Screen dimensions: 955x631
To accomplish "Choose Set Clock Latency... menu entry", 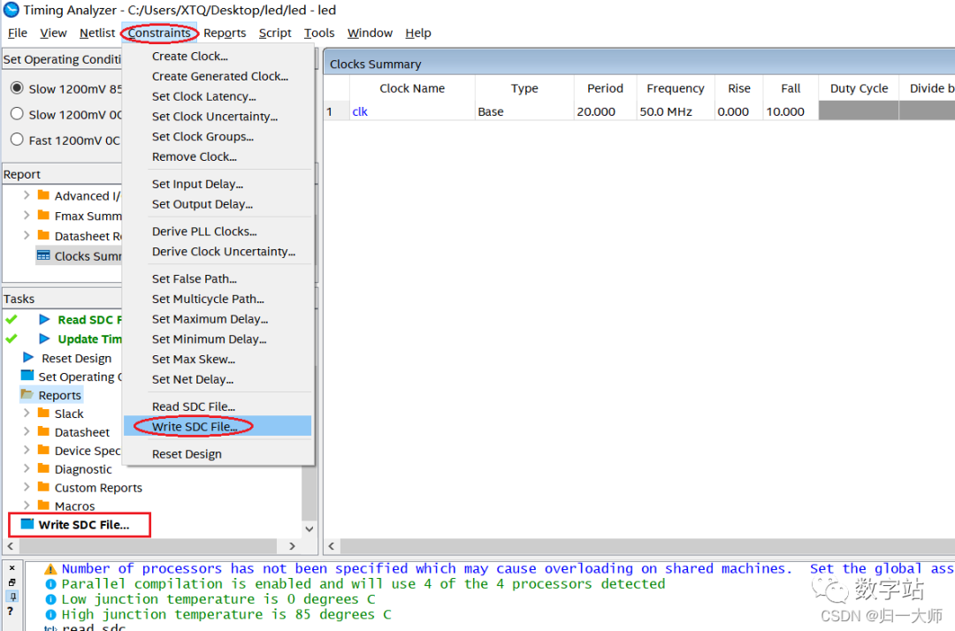I will [x=218, y=96].
